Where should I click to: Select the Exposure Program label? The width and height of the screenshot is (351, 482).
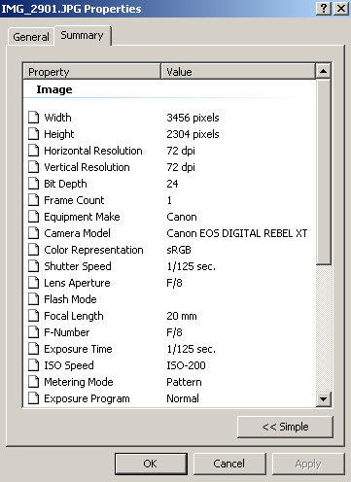pos(87,398)
